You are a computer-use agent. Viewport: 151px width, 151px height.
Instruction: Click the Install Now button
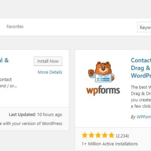point(48,61)
